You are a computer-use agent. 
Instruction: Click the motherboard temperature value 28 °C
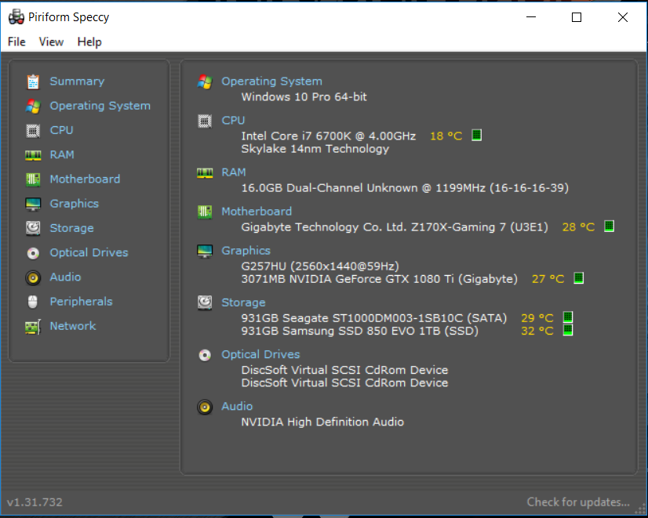click(578, 226)
